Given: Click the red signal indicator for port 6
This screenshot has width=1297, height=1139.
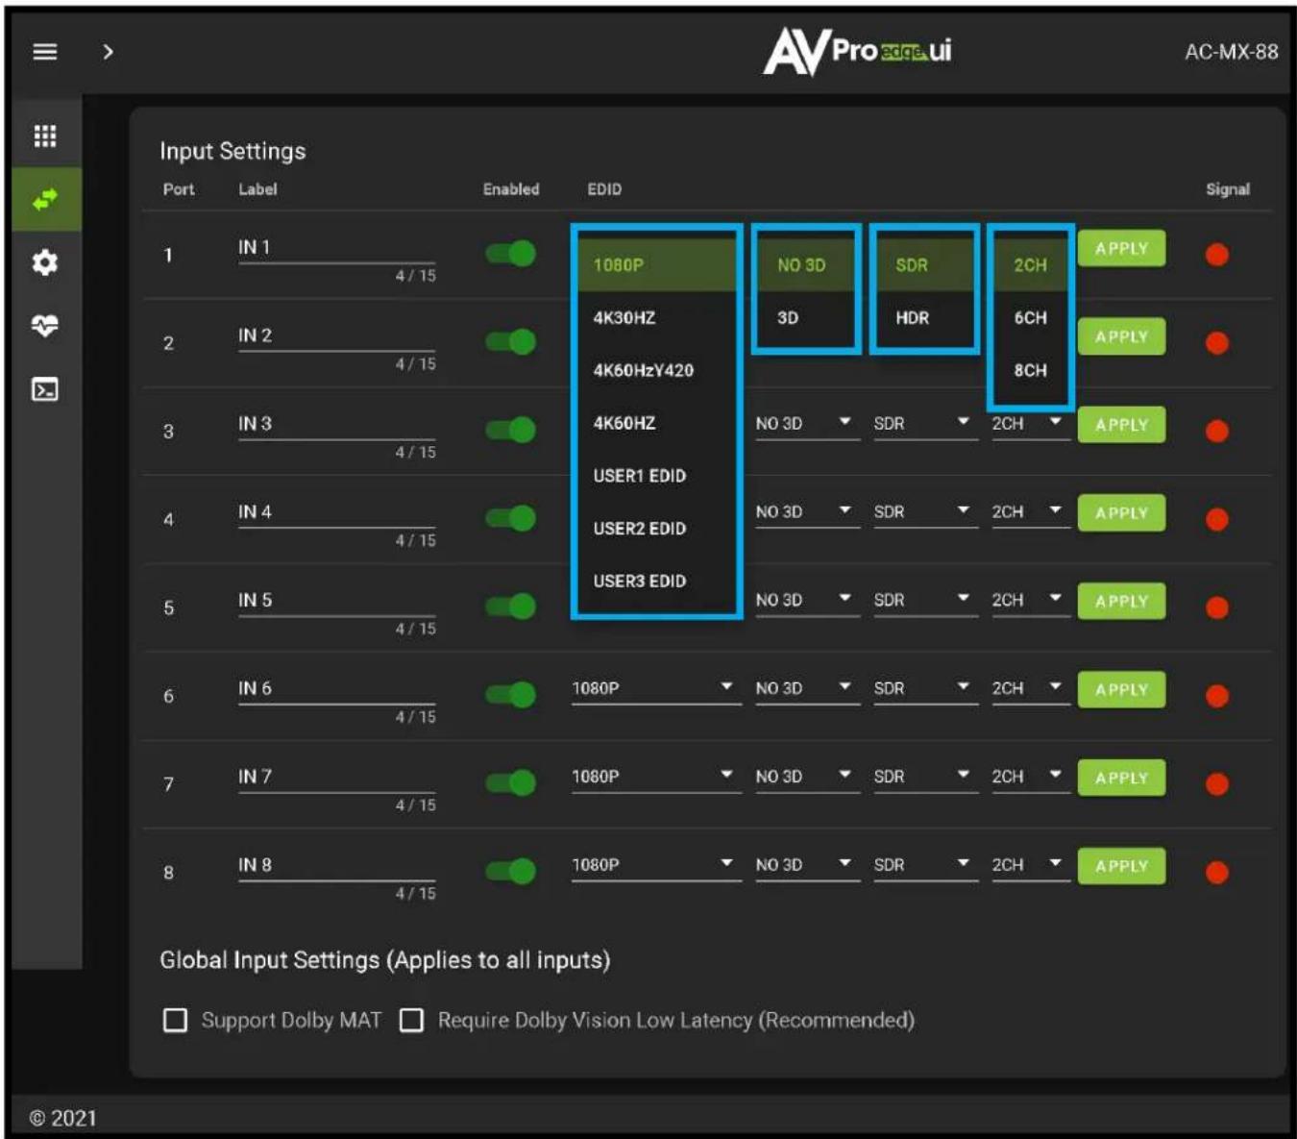Looking at the screenshot, I should (x=1217, y=696).
